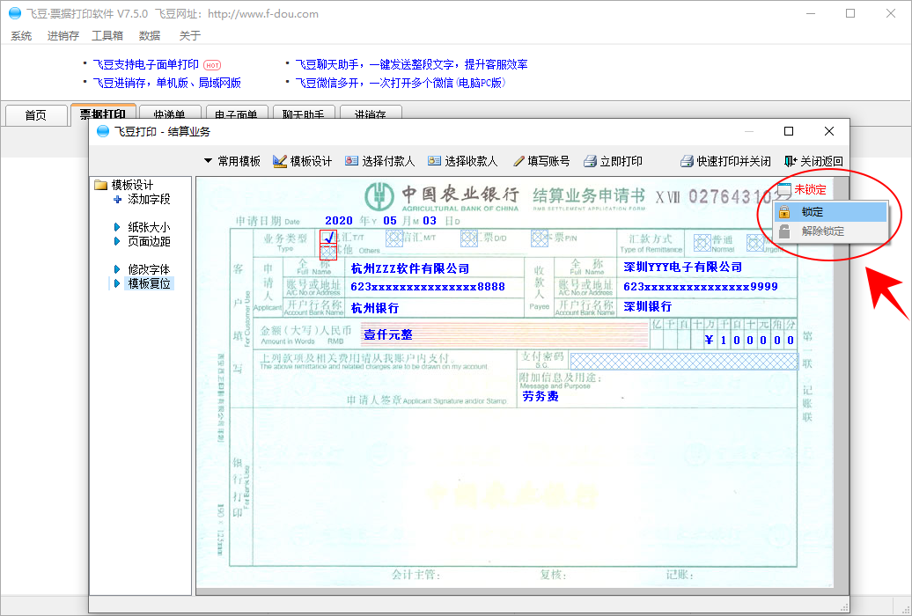Click 添加字段 in the side panel
The width and height of the screenshot is (912, 616).
pyautogui.click(x=142, y=199)
